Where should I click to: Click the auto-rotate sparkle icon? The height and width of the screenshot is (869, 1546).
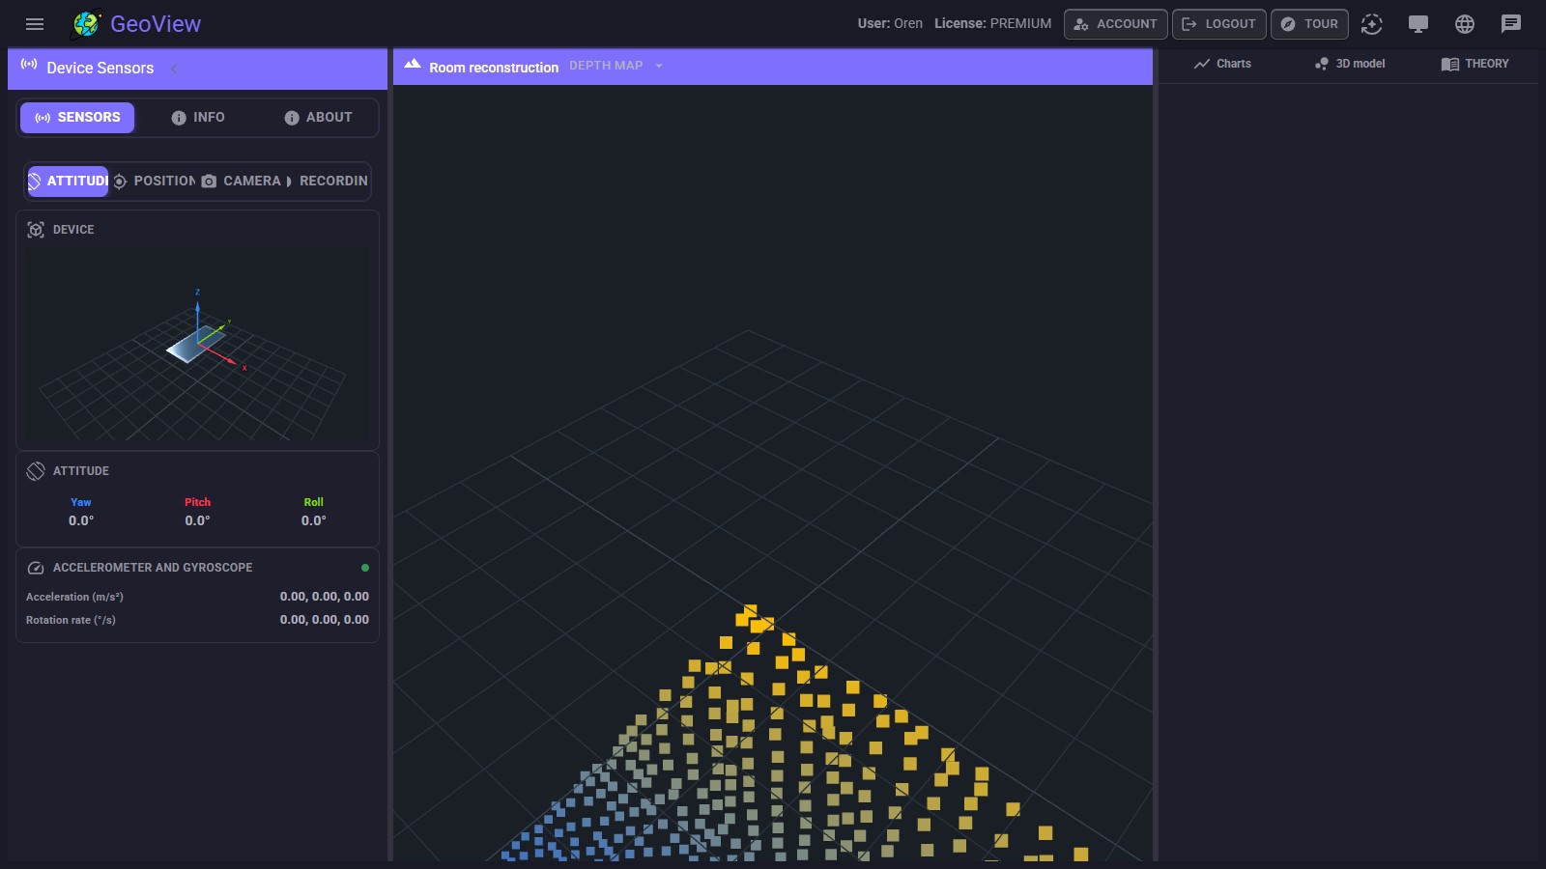[1372, 24]
